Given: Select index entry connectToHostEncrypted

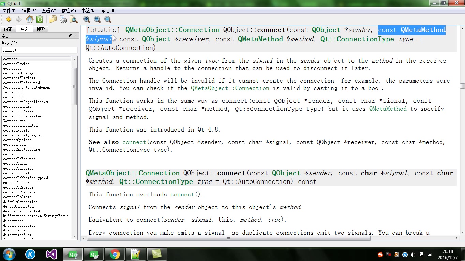Looking at the screenshot, I should [x=26, y=178].
